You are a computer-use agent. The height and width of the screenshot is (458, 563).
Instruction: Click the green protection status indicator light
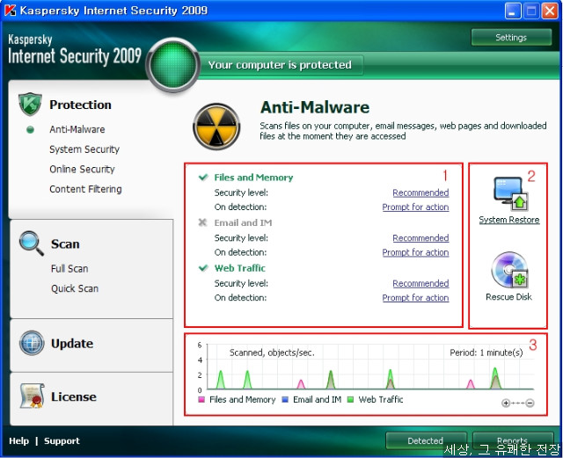[173, 64]
